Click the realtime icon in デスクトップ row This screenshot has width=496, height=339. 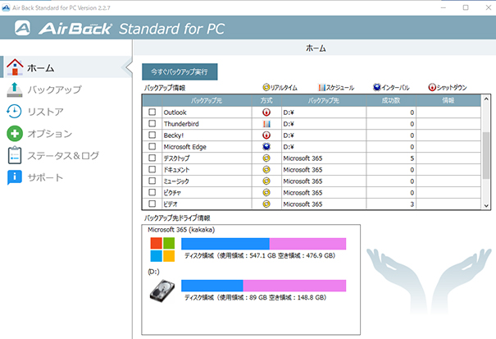(266, 158)
